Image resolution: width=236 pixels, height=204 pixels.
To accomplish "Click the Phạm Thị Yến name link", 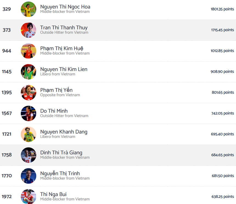I will coord(56,90).
